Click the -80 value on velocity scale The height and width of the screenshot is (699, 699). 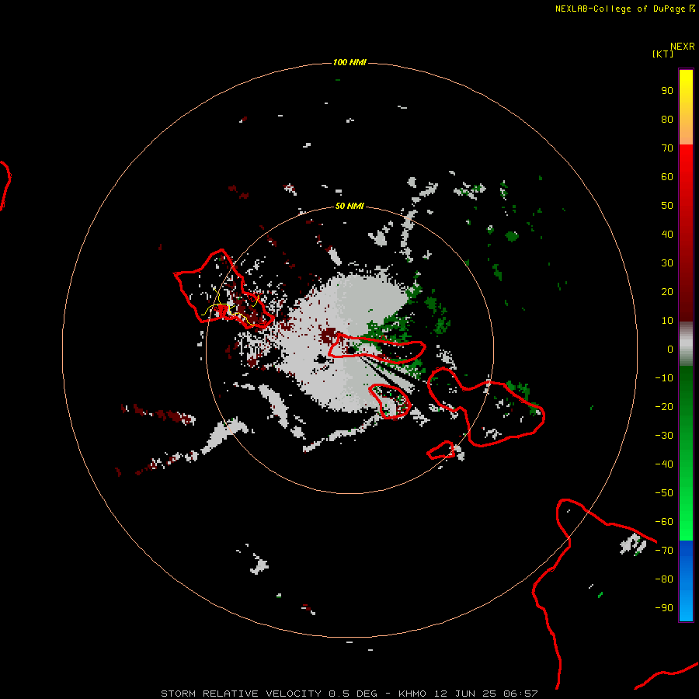664,579
